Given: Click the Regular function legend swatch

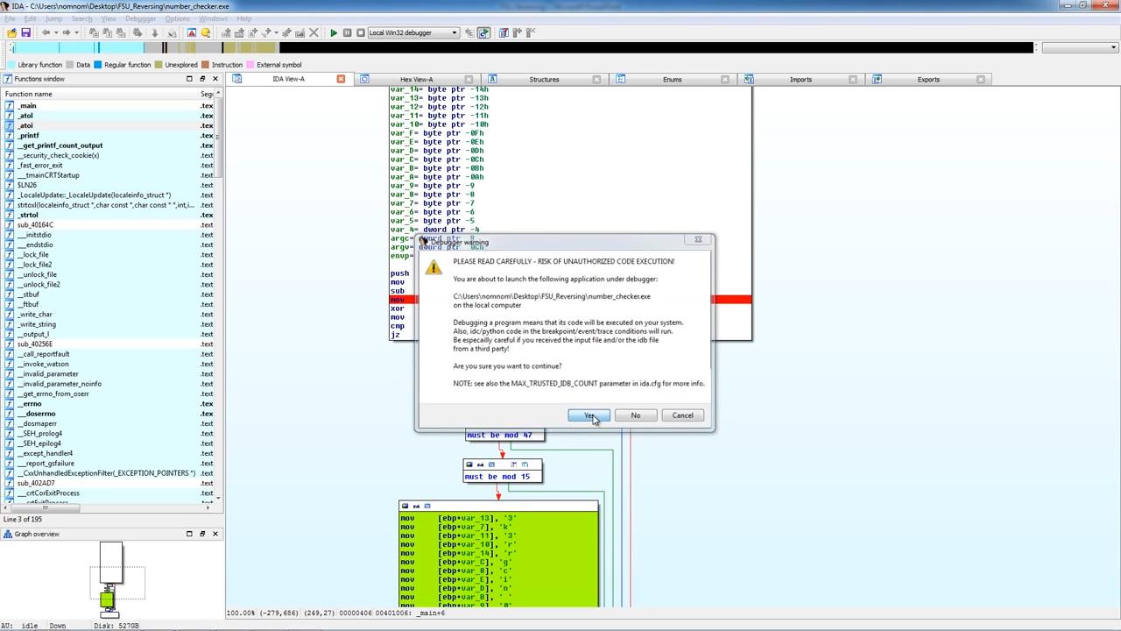Looking at the screenshot, I should tap(98, 65).
